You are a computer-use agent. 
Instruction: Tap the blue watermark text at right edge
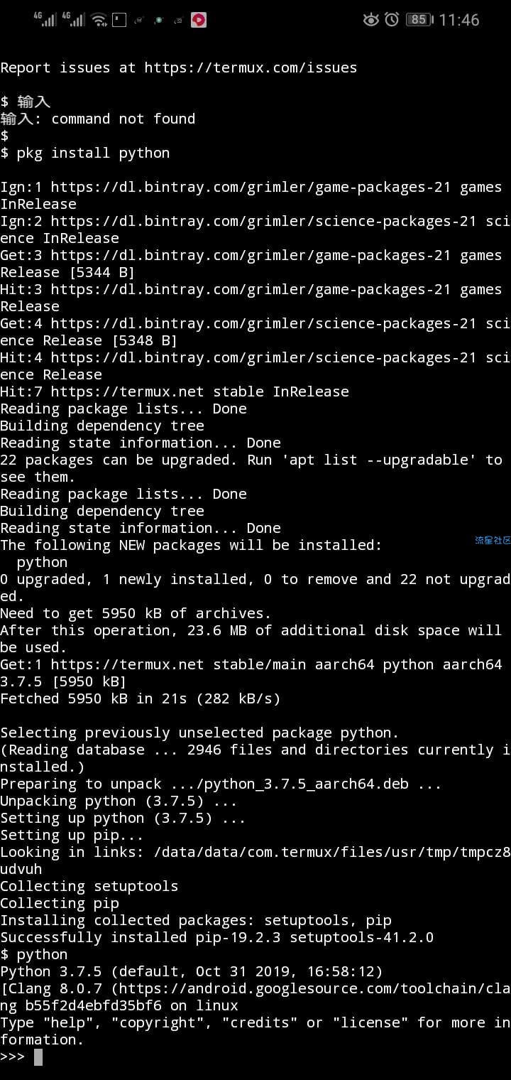(493, 541)
